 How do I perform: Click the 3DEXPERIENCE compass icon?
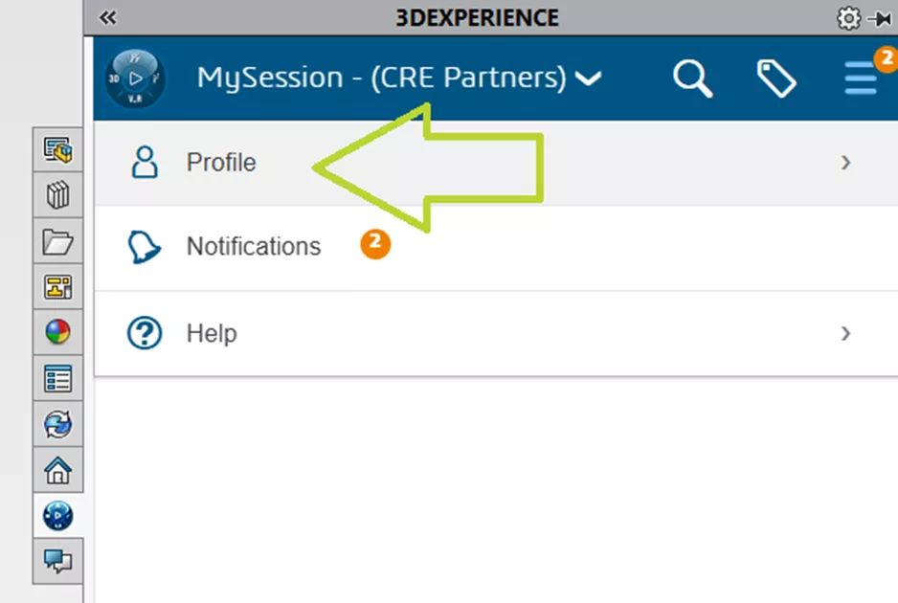pos(135,78)
